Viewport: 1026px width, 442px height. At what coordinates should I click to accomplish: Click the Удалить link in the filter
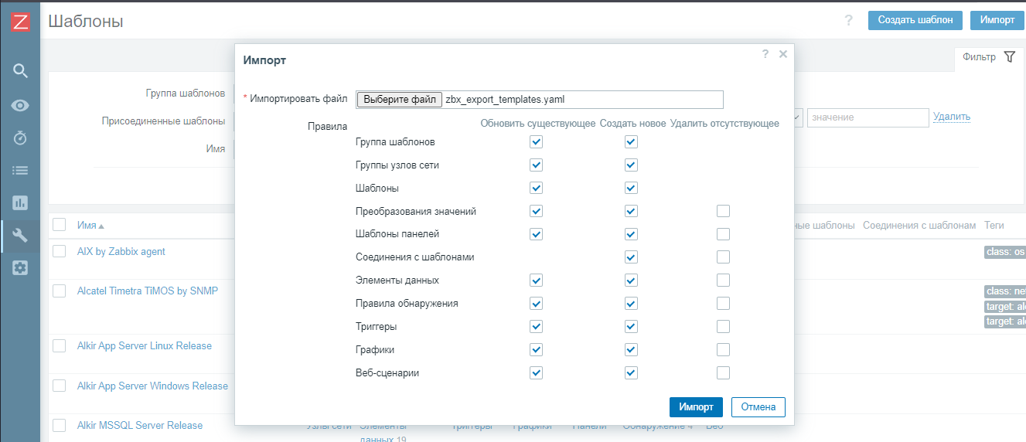tap(952, 117)
